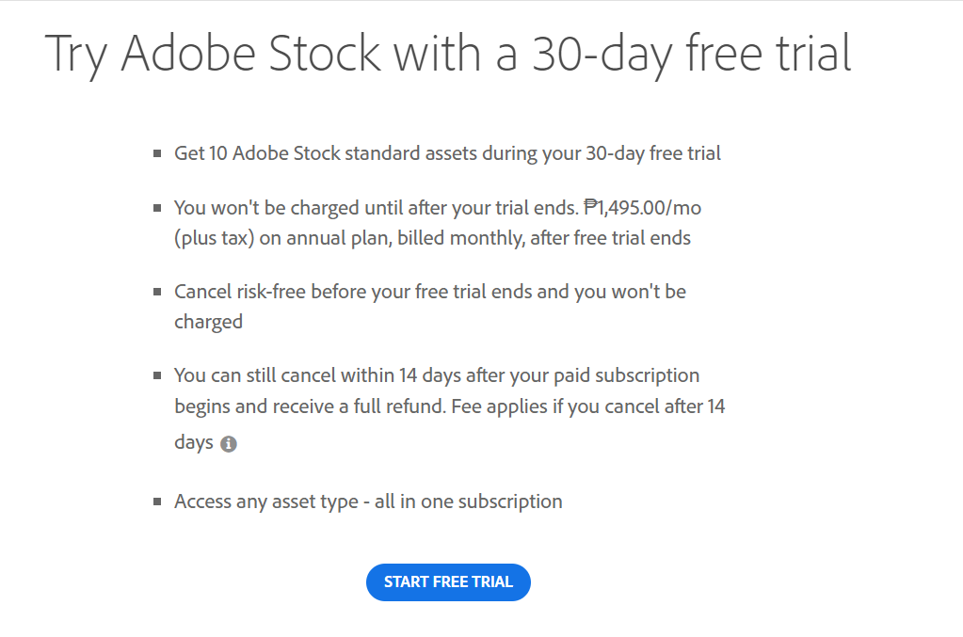Click the START FREE TRIAL button

point(448,581)
